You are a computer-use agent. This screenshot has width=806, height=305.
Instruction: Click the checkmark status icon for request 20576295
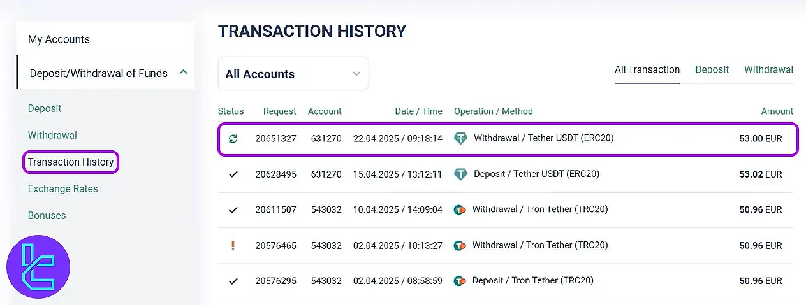(x=233, y=281)
